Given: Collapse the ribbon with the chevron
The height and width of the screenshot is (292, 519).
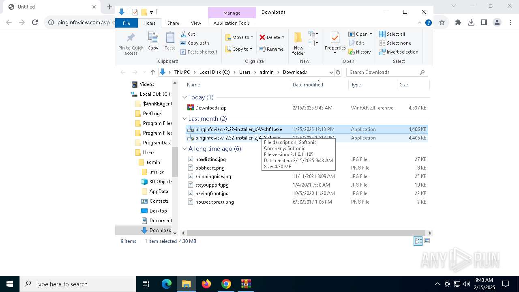Looking at the screenshot, I should [x=420, y=23].
